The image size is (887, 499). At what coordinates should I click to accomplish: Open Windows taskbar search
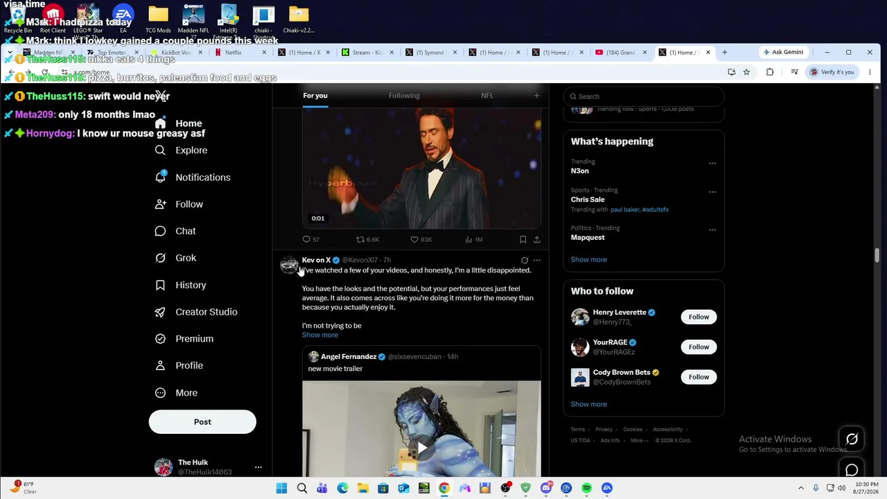pos(302,489)
